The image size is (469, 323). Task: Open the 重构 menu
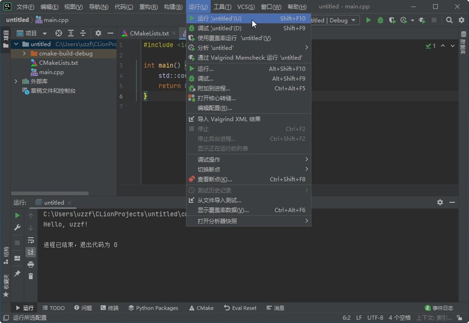(x=149, y=7)
